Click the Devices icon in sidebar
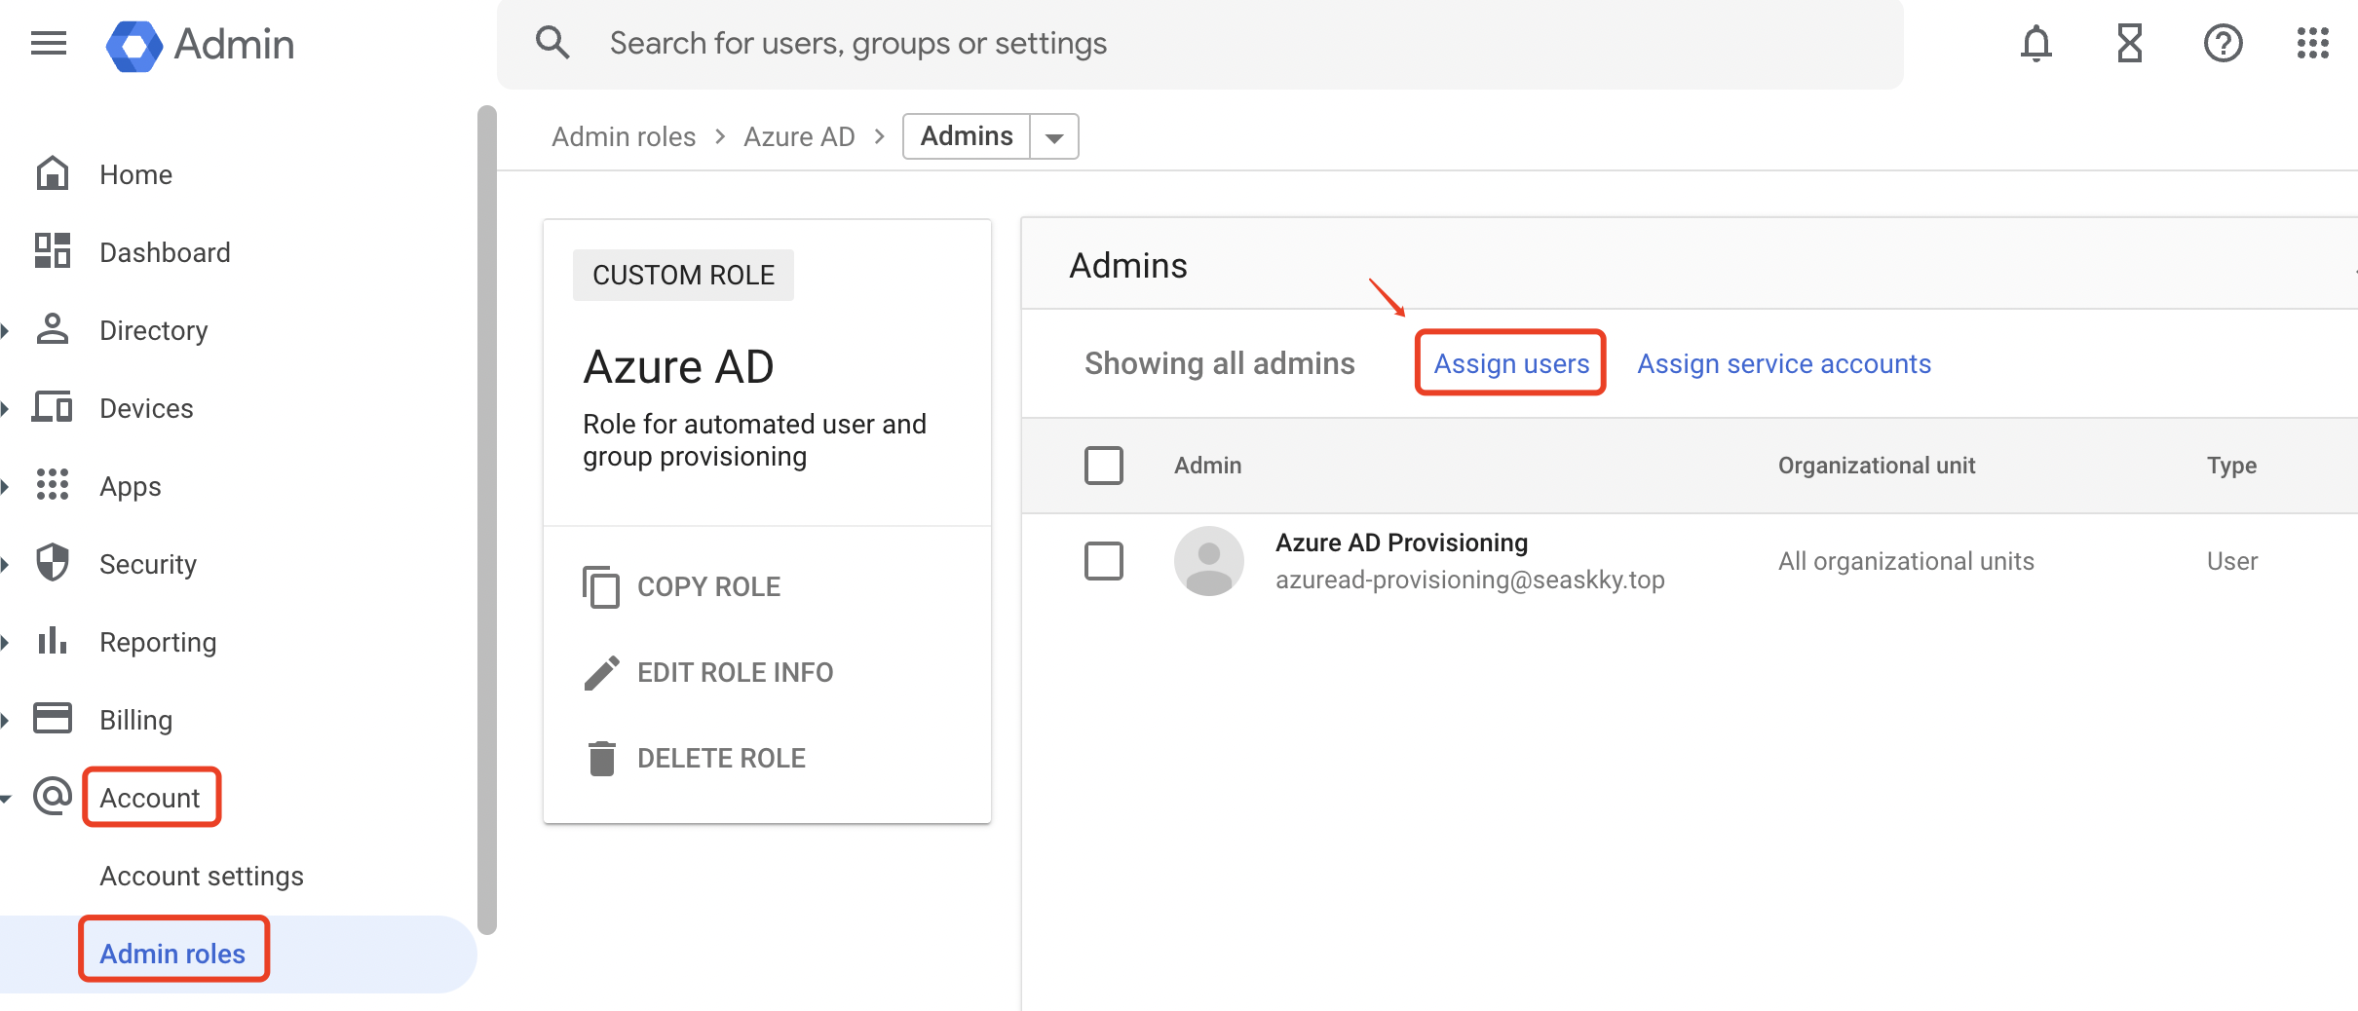Image resolution: width=2358 pixels, height=1011 pixels. (x=53, y=406)
